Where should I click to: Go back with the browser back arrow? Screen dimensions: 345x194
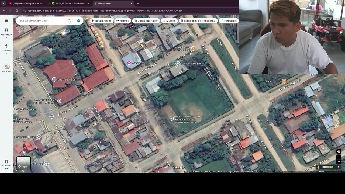[x=4, y=11]
